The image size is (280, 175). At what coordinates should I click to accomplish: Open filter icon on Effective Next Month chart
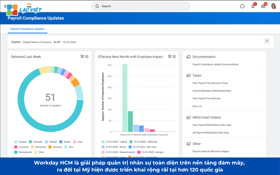[170, 56]
